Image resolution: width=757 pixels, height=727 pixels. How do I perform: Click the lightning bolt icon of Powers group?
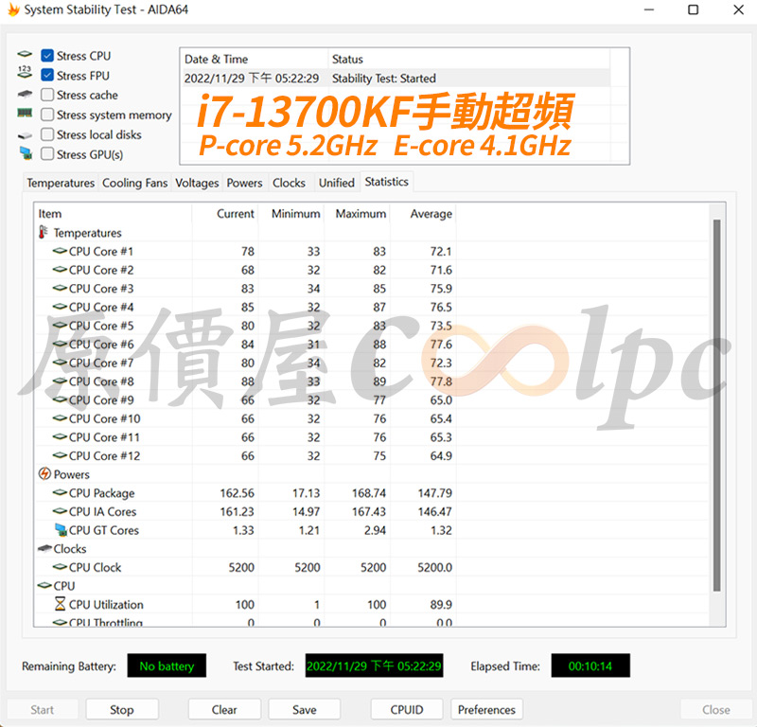pos(44,474)
